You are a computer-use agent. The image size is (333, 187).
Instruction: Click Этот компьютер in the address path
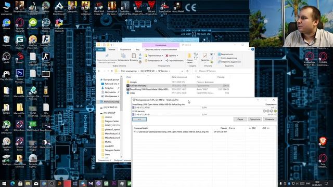pyautogui.click(x=129, y=71)
